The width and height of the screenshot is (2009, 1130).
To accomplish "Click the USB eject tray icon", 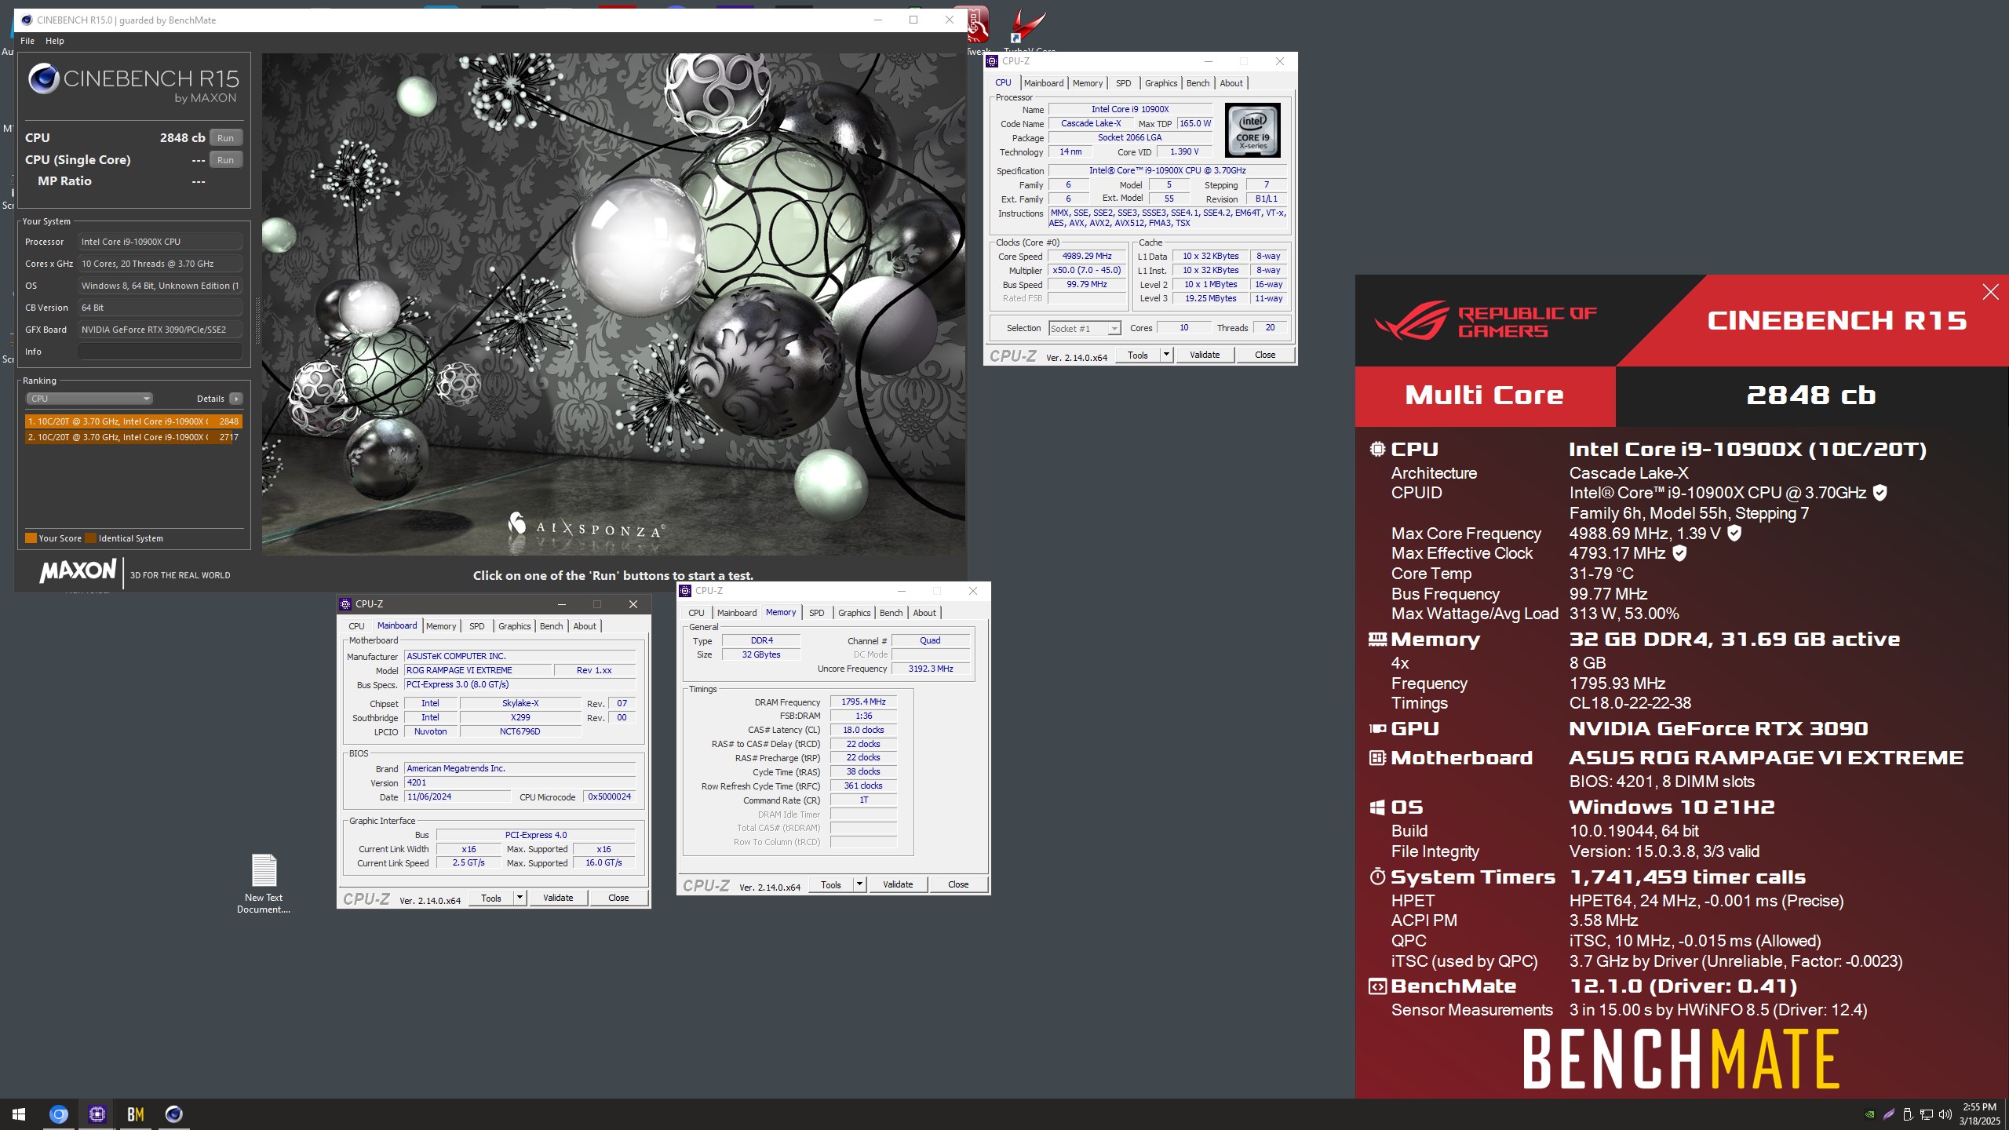I will pyautogui.click(x=1908, y=1114).
